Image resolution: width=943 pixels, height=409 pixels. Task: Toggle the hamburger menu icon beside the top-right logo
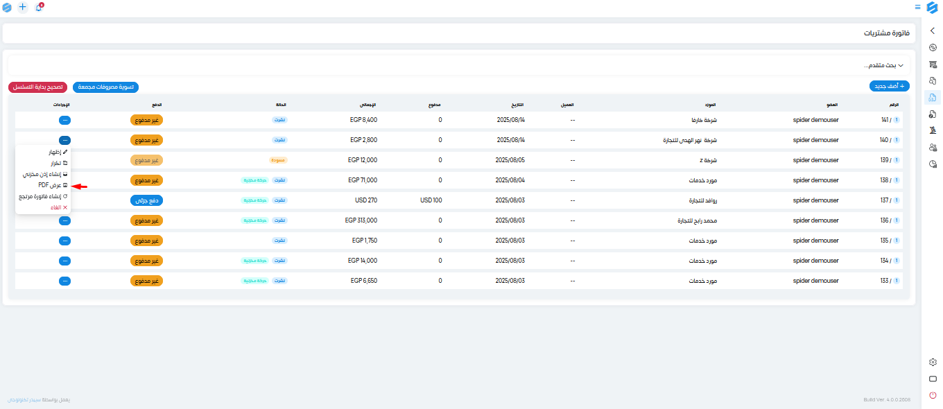pos(917,7)
